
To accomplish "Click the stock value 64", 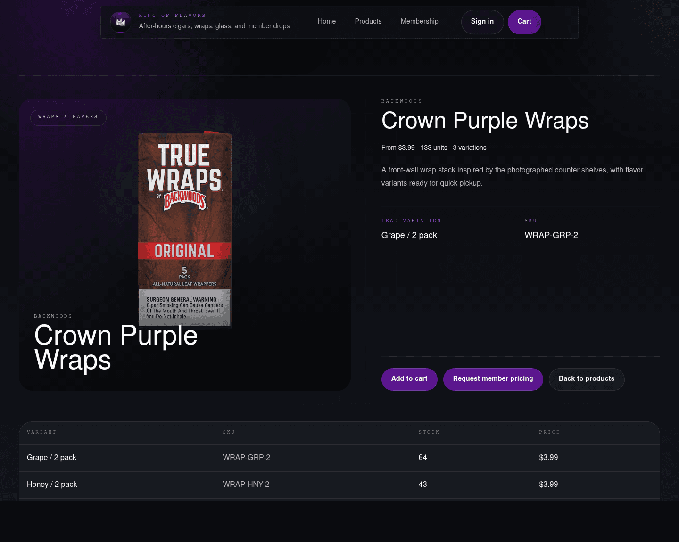I will coord(423,458).
